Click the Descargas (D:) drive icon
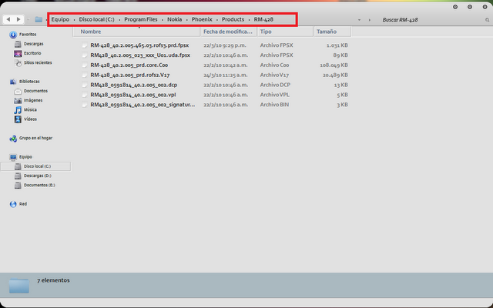 click(x=18, y=176)
